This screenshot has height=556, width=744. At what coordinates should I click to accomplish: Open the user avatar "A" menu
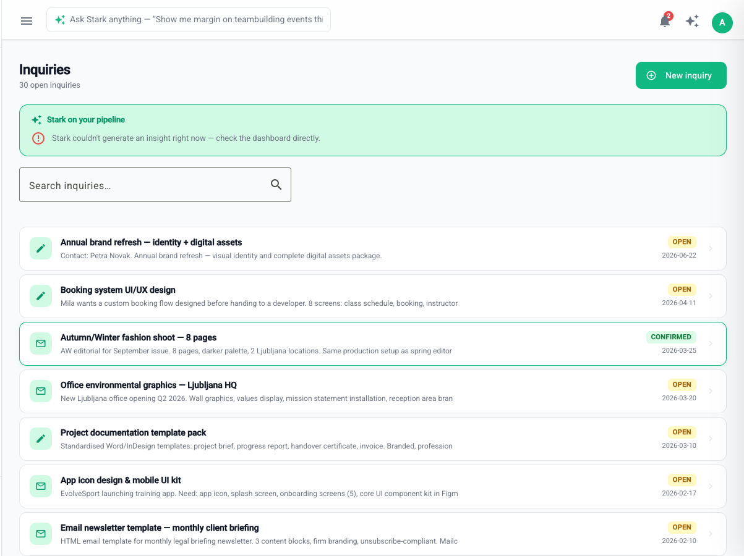tap(722, 22)
